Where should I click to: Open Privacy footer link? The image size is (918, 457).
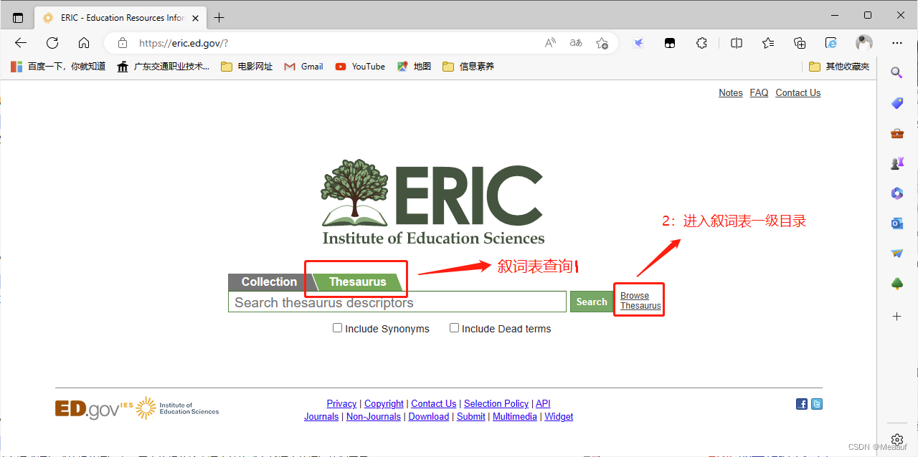pyautogui.click(x=341, y=404)
